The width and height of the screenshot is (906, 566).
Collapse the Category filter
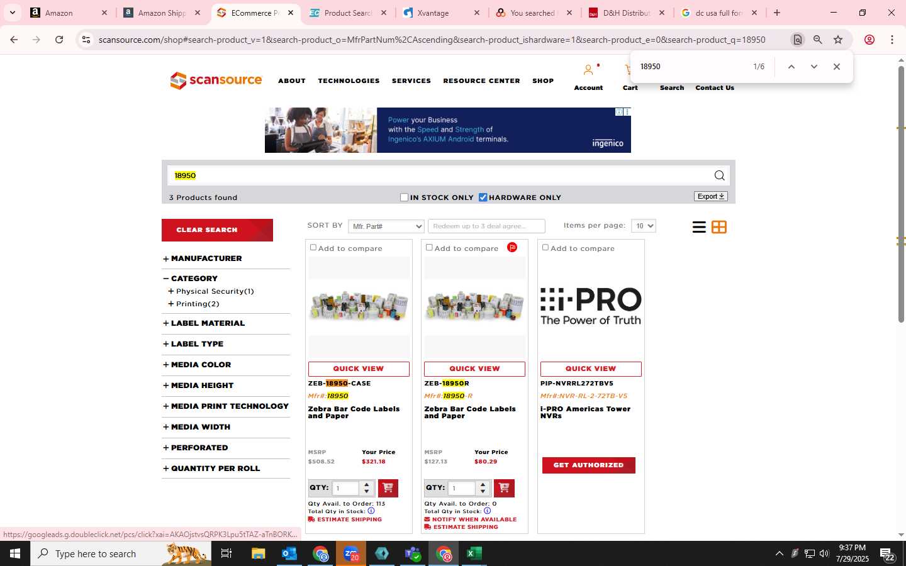pos(190,278)
